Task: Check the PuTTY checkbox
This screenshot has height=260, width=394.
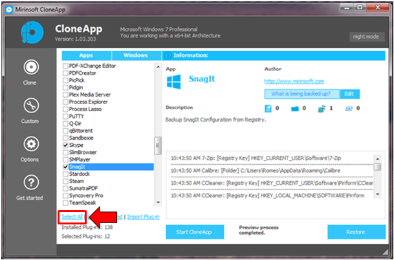Action: [65, 116]
